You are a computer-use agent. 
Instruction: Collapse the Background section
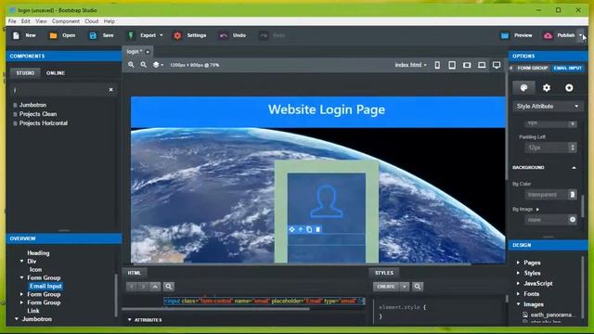pyautogui.click(x=574, y=168)
